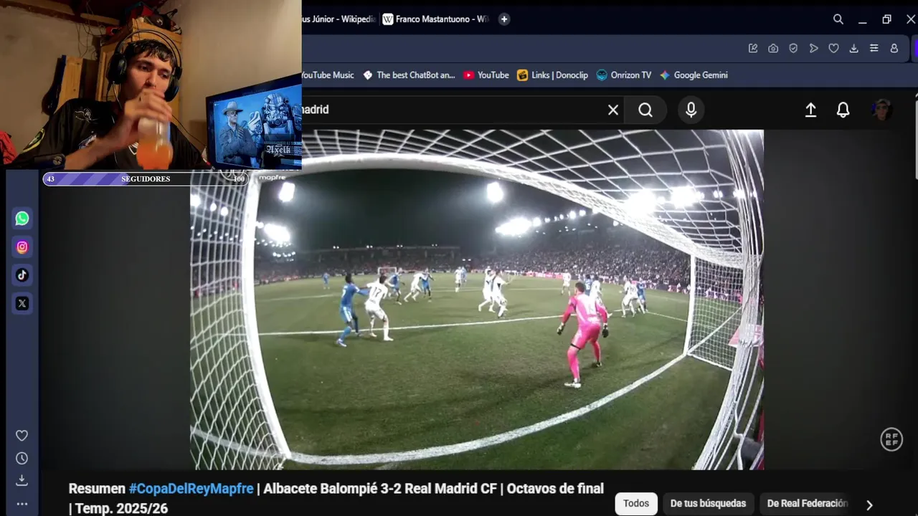Click the RFEF channel watermark logo

[x=891, y=439]
